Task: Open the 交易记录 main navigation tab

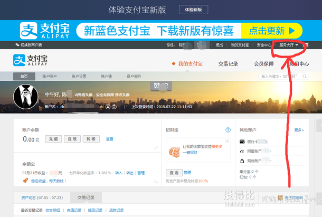Action: click(x=228, y=64)
